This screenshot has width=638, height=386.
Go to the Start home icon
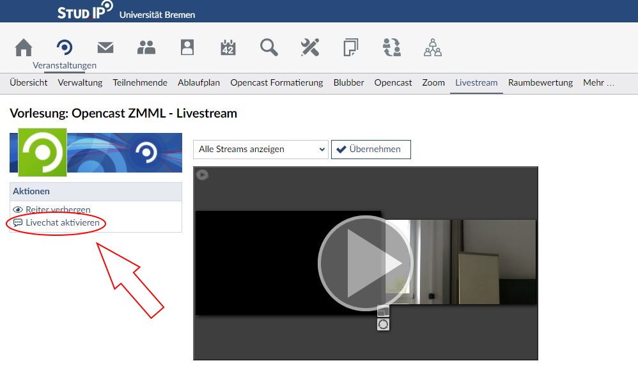pyautogui.click(x=24, y=48)
